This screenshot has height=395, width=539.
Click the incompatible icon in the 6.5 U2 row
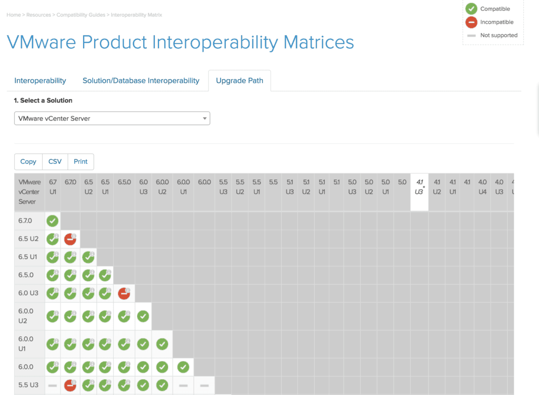tap(70, 239)
